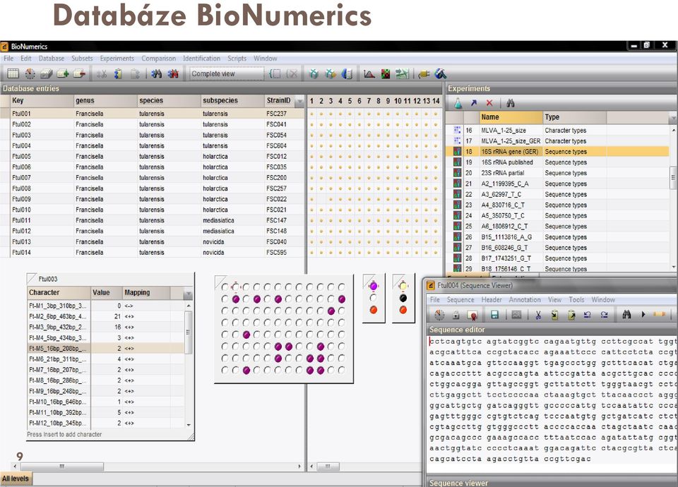
Task: Open the Scripts menu
Action: [x=237, y=59]
